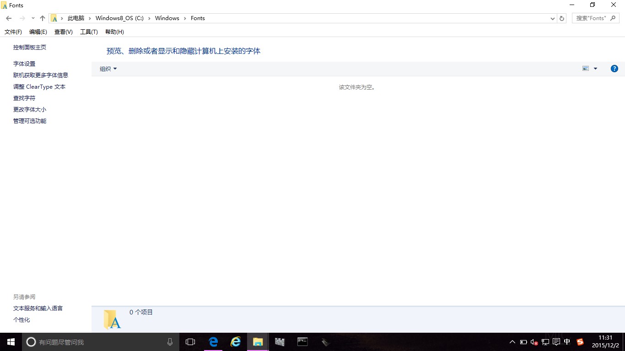Open the 编辑(E) menu

click(38, 32)
